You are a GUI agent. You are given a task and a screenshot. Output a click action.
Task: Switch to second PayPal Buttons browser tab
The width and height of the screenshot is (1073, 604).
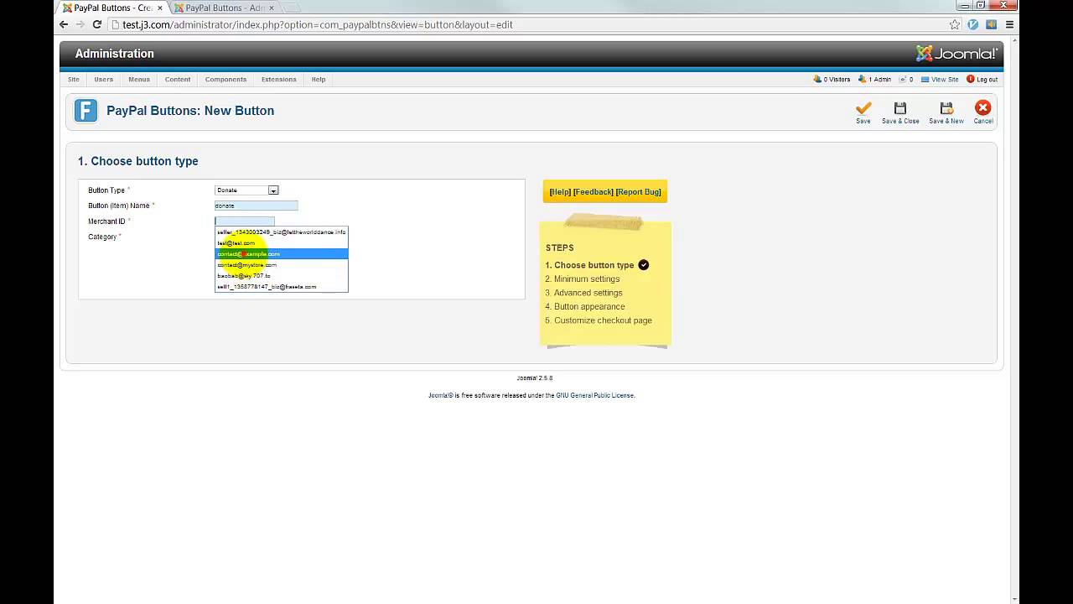(x=223, y=8)
